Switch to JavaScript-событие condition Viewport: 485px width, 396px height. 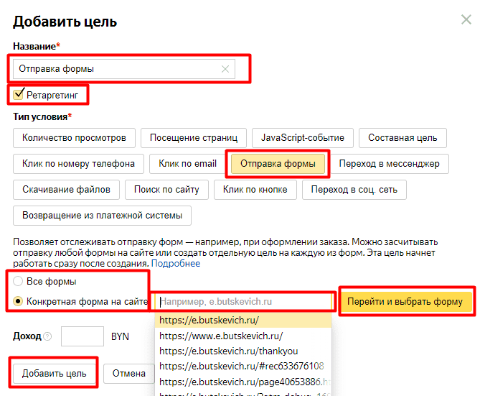302,137
